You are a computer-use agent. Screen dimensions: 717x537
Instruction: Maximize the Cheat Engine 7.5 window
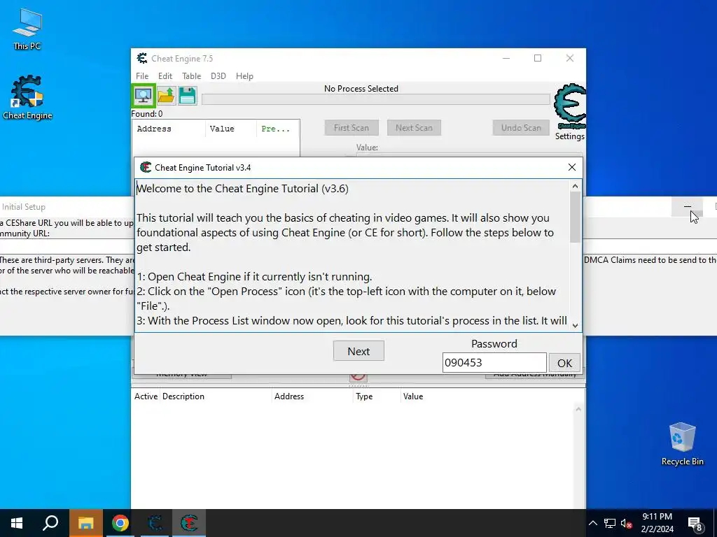538,58
